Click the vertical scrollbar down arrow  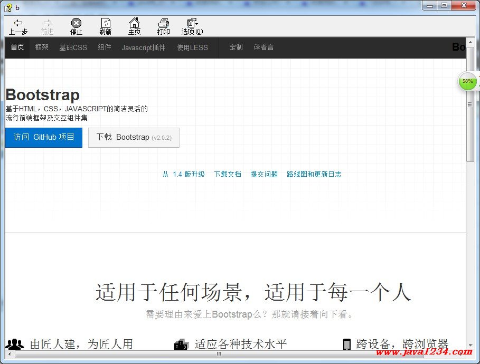(470, 346)
